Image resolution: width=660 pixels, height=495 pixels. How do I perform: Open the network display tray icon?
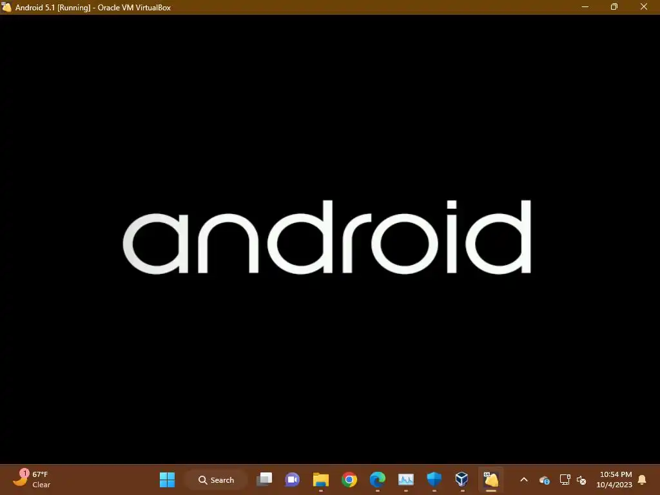tap(565, 480)
